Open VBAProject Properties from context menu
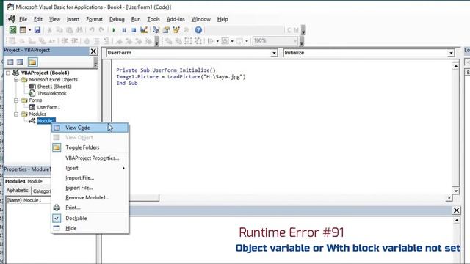The width and height of the screenshot is (470, 264). [90, 158]
